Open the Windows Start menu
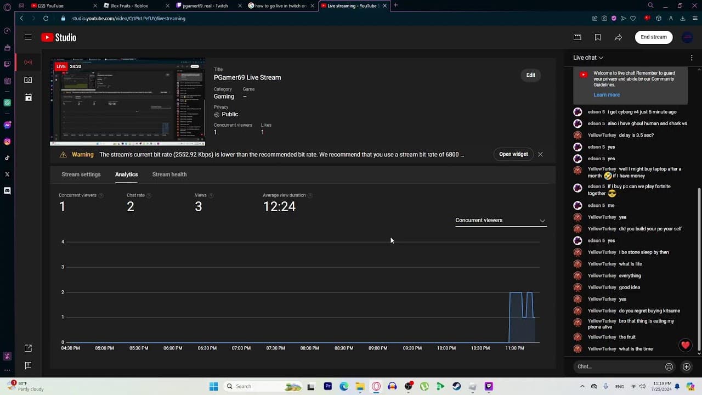This screenshot has height=395, width=702. tap(214, 386)
